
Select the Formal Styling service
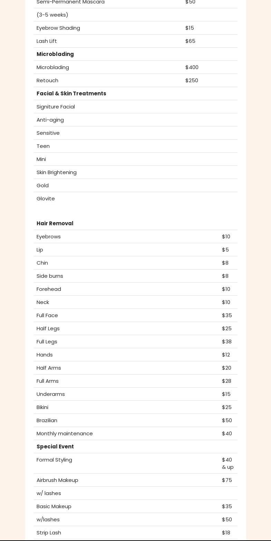54,460
